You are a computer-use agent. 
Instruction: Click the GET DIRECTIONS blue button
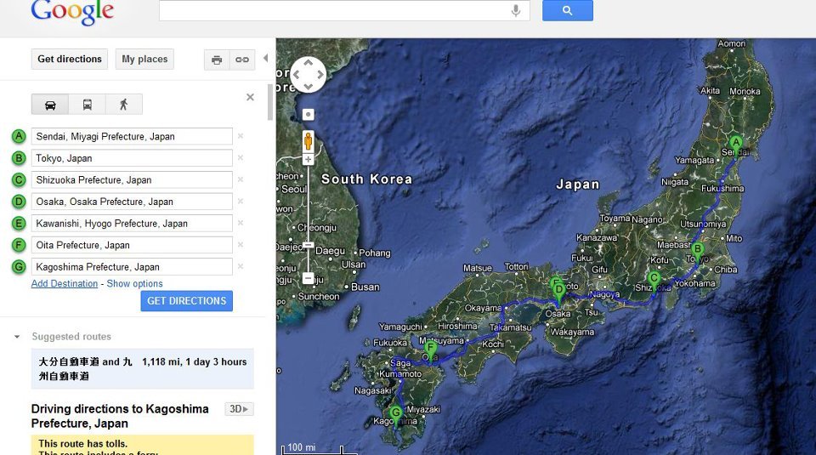(x=186, y=301)
